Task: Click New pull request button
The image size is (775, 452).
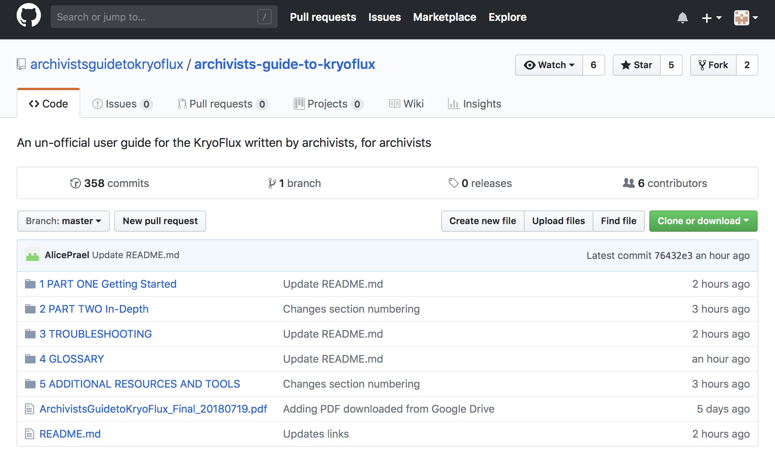Action: 160,221
